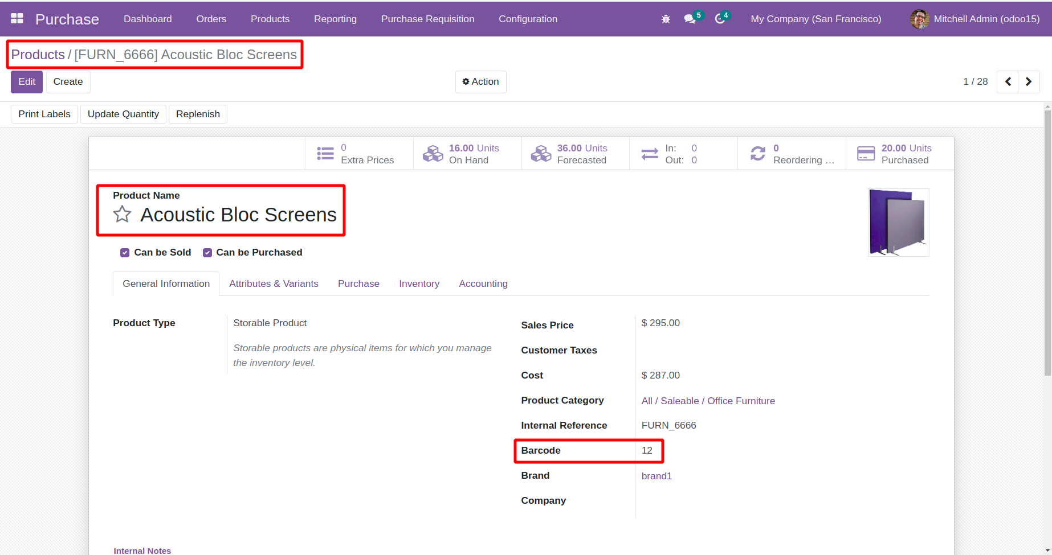Go to the previous record arrow
The width and height of the screenshot is (1052, 555).
pos(1008,81)
